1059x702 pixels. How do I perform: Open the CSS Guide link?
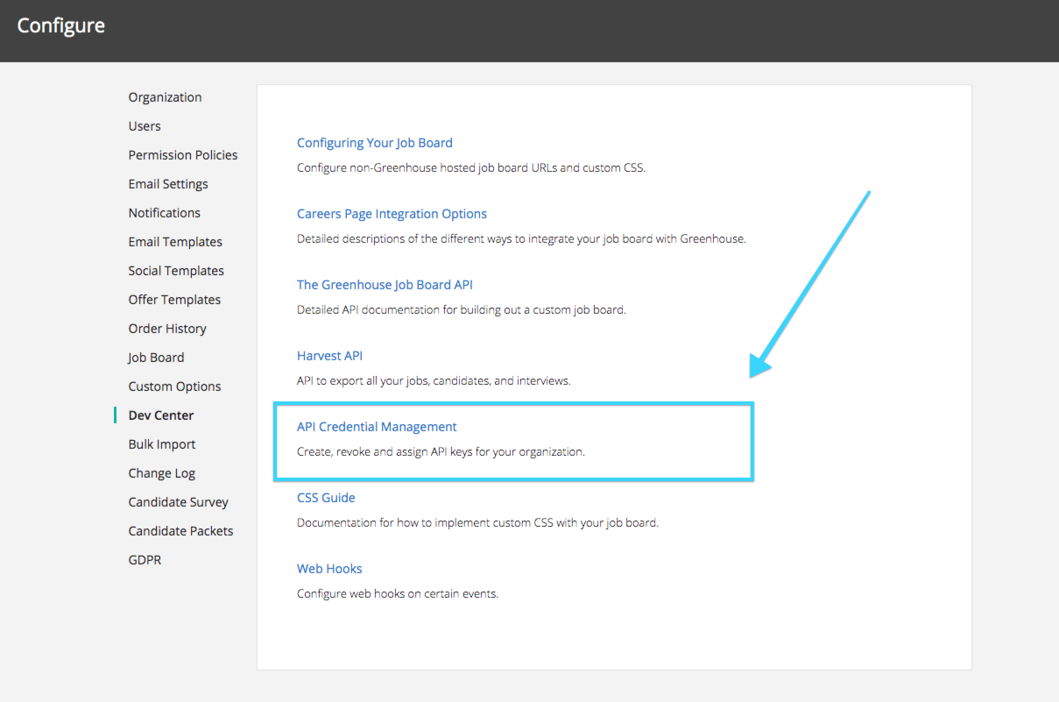coord(326,498)
